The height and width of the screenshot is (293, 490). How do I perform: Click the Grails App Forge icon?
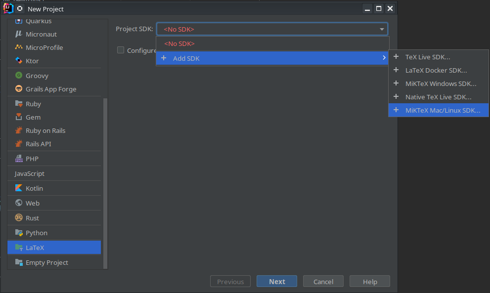tap(19, 89)
